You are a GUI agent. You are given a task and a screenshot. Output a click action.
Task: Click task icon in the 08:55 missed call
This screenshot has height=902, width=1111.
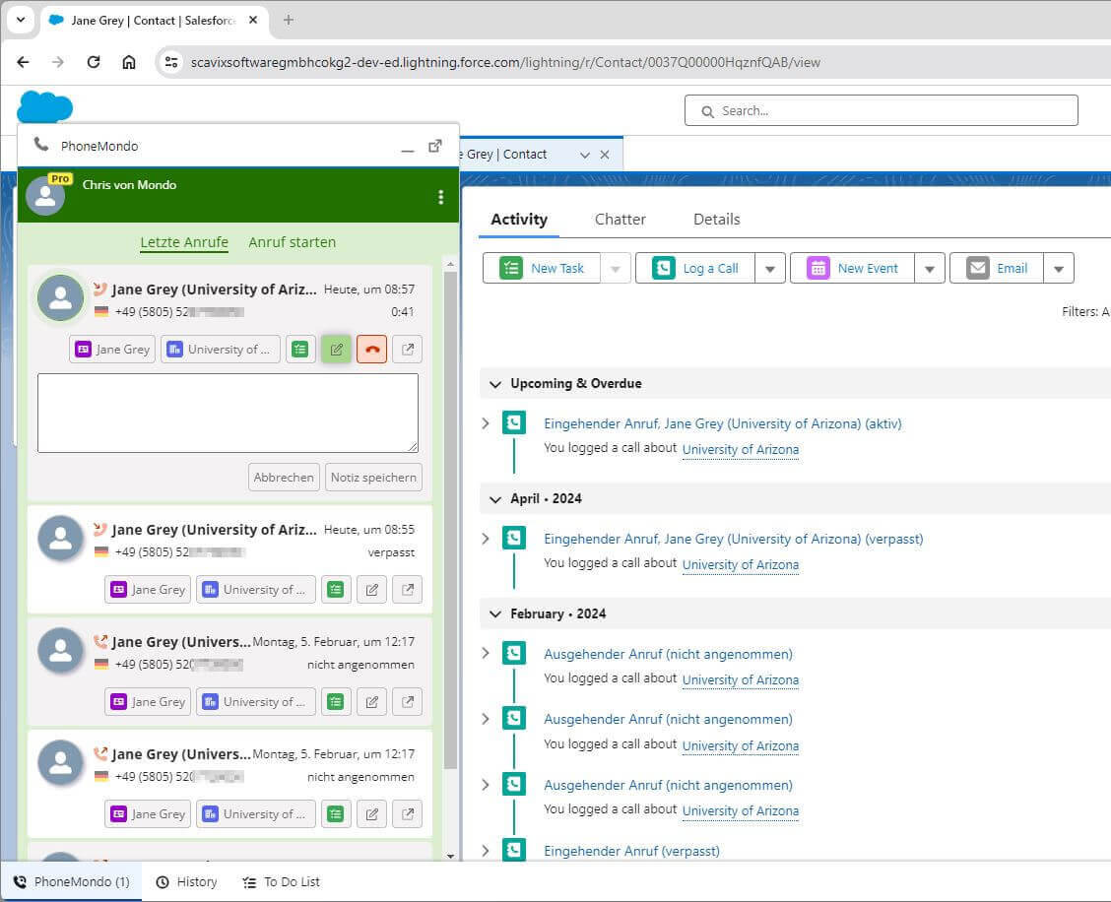[336, 590]
